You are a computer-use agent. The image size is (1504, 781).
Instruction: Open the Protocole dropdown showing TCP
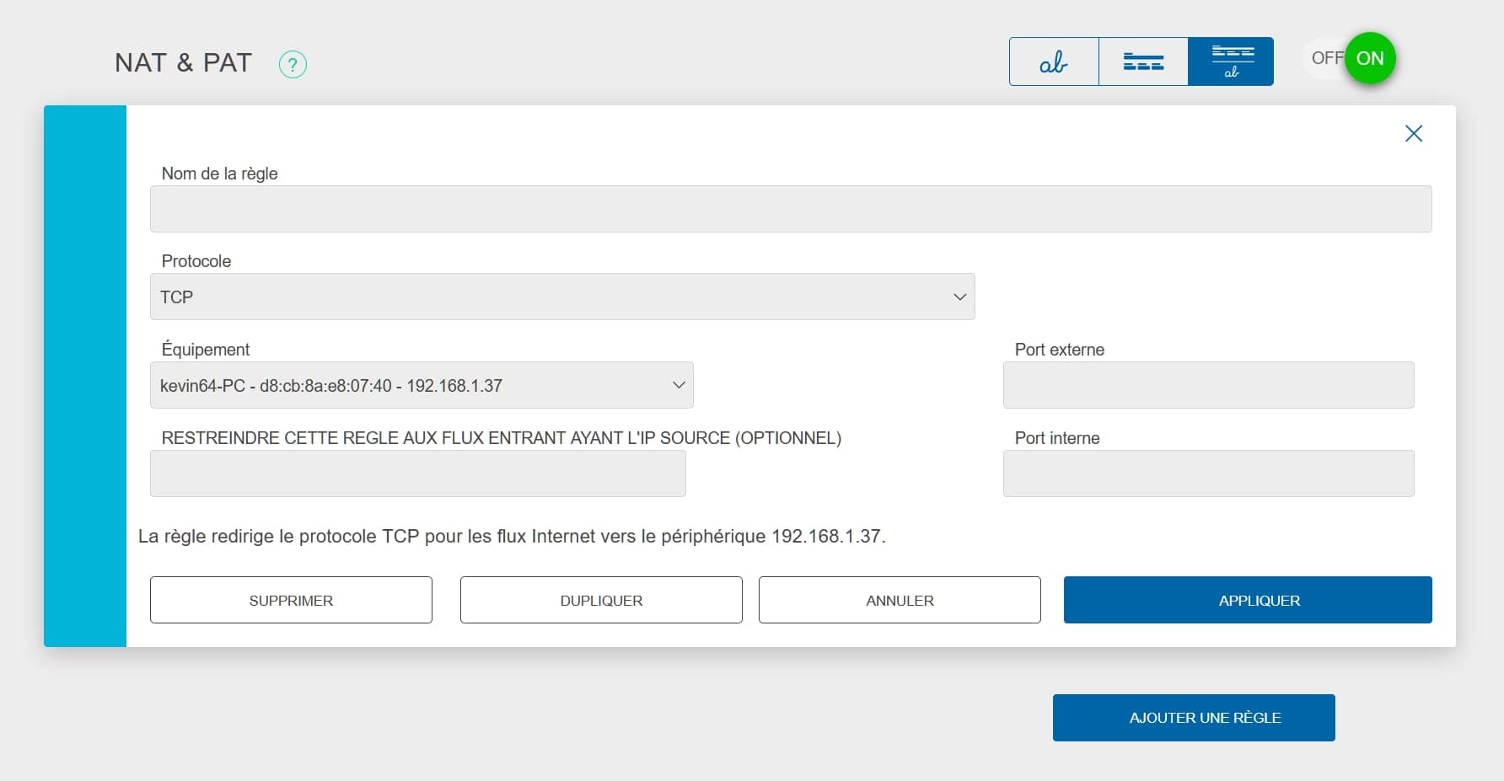(562, 297)
